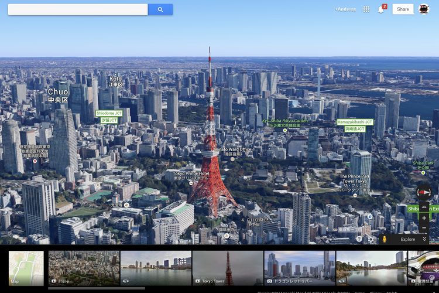The width and height of the screenshot is (439, 293).
Task: Click the zoom out minus button
Action: point(424,229)
